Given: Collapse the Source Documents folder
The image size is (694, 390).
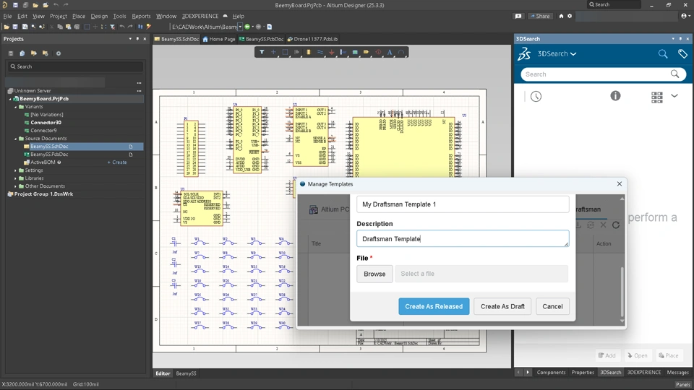Looking at the screenshot, I should 15,139.
